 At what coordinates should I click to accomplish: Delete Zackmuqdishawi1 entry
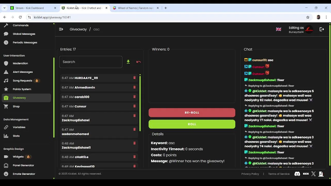pyautogui.click(x=134, y=143)
